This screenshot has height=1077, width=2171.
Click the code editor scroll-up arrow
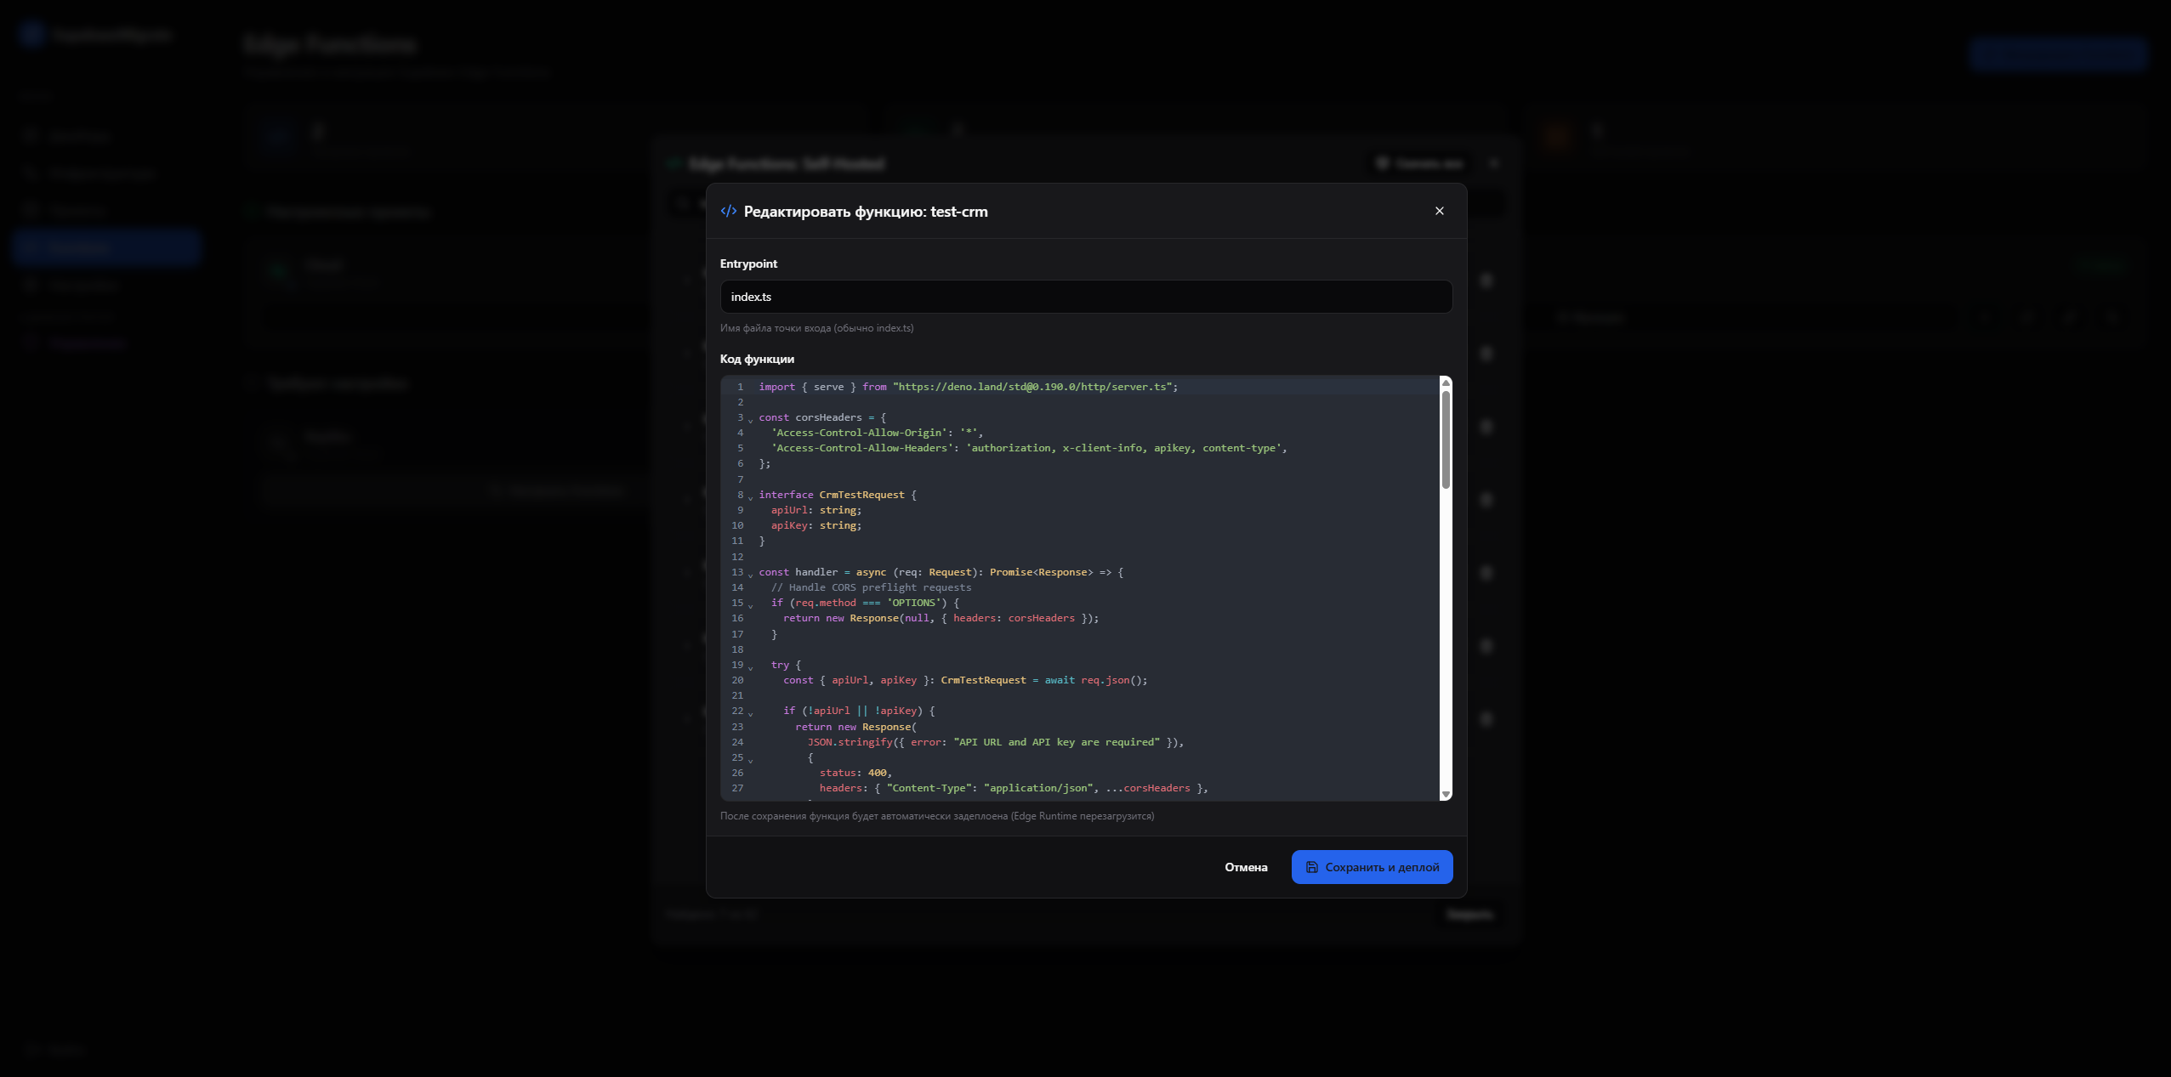coord(1446,383)
